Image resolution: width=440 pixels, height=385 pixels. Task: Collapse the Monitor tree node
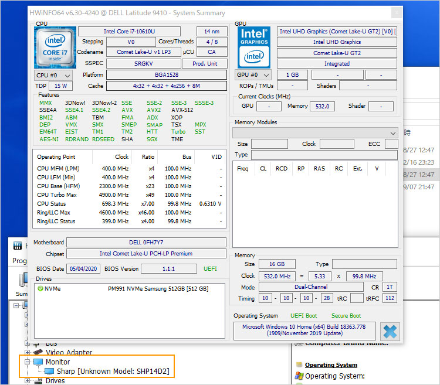pos(28,363)
